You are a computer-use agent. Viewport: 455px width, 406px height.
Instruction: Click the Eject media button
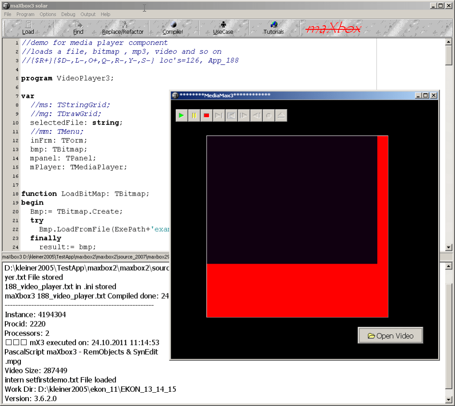click(281, 116)
